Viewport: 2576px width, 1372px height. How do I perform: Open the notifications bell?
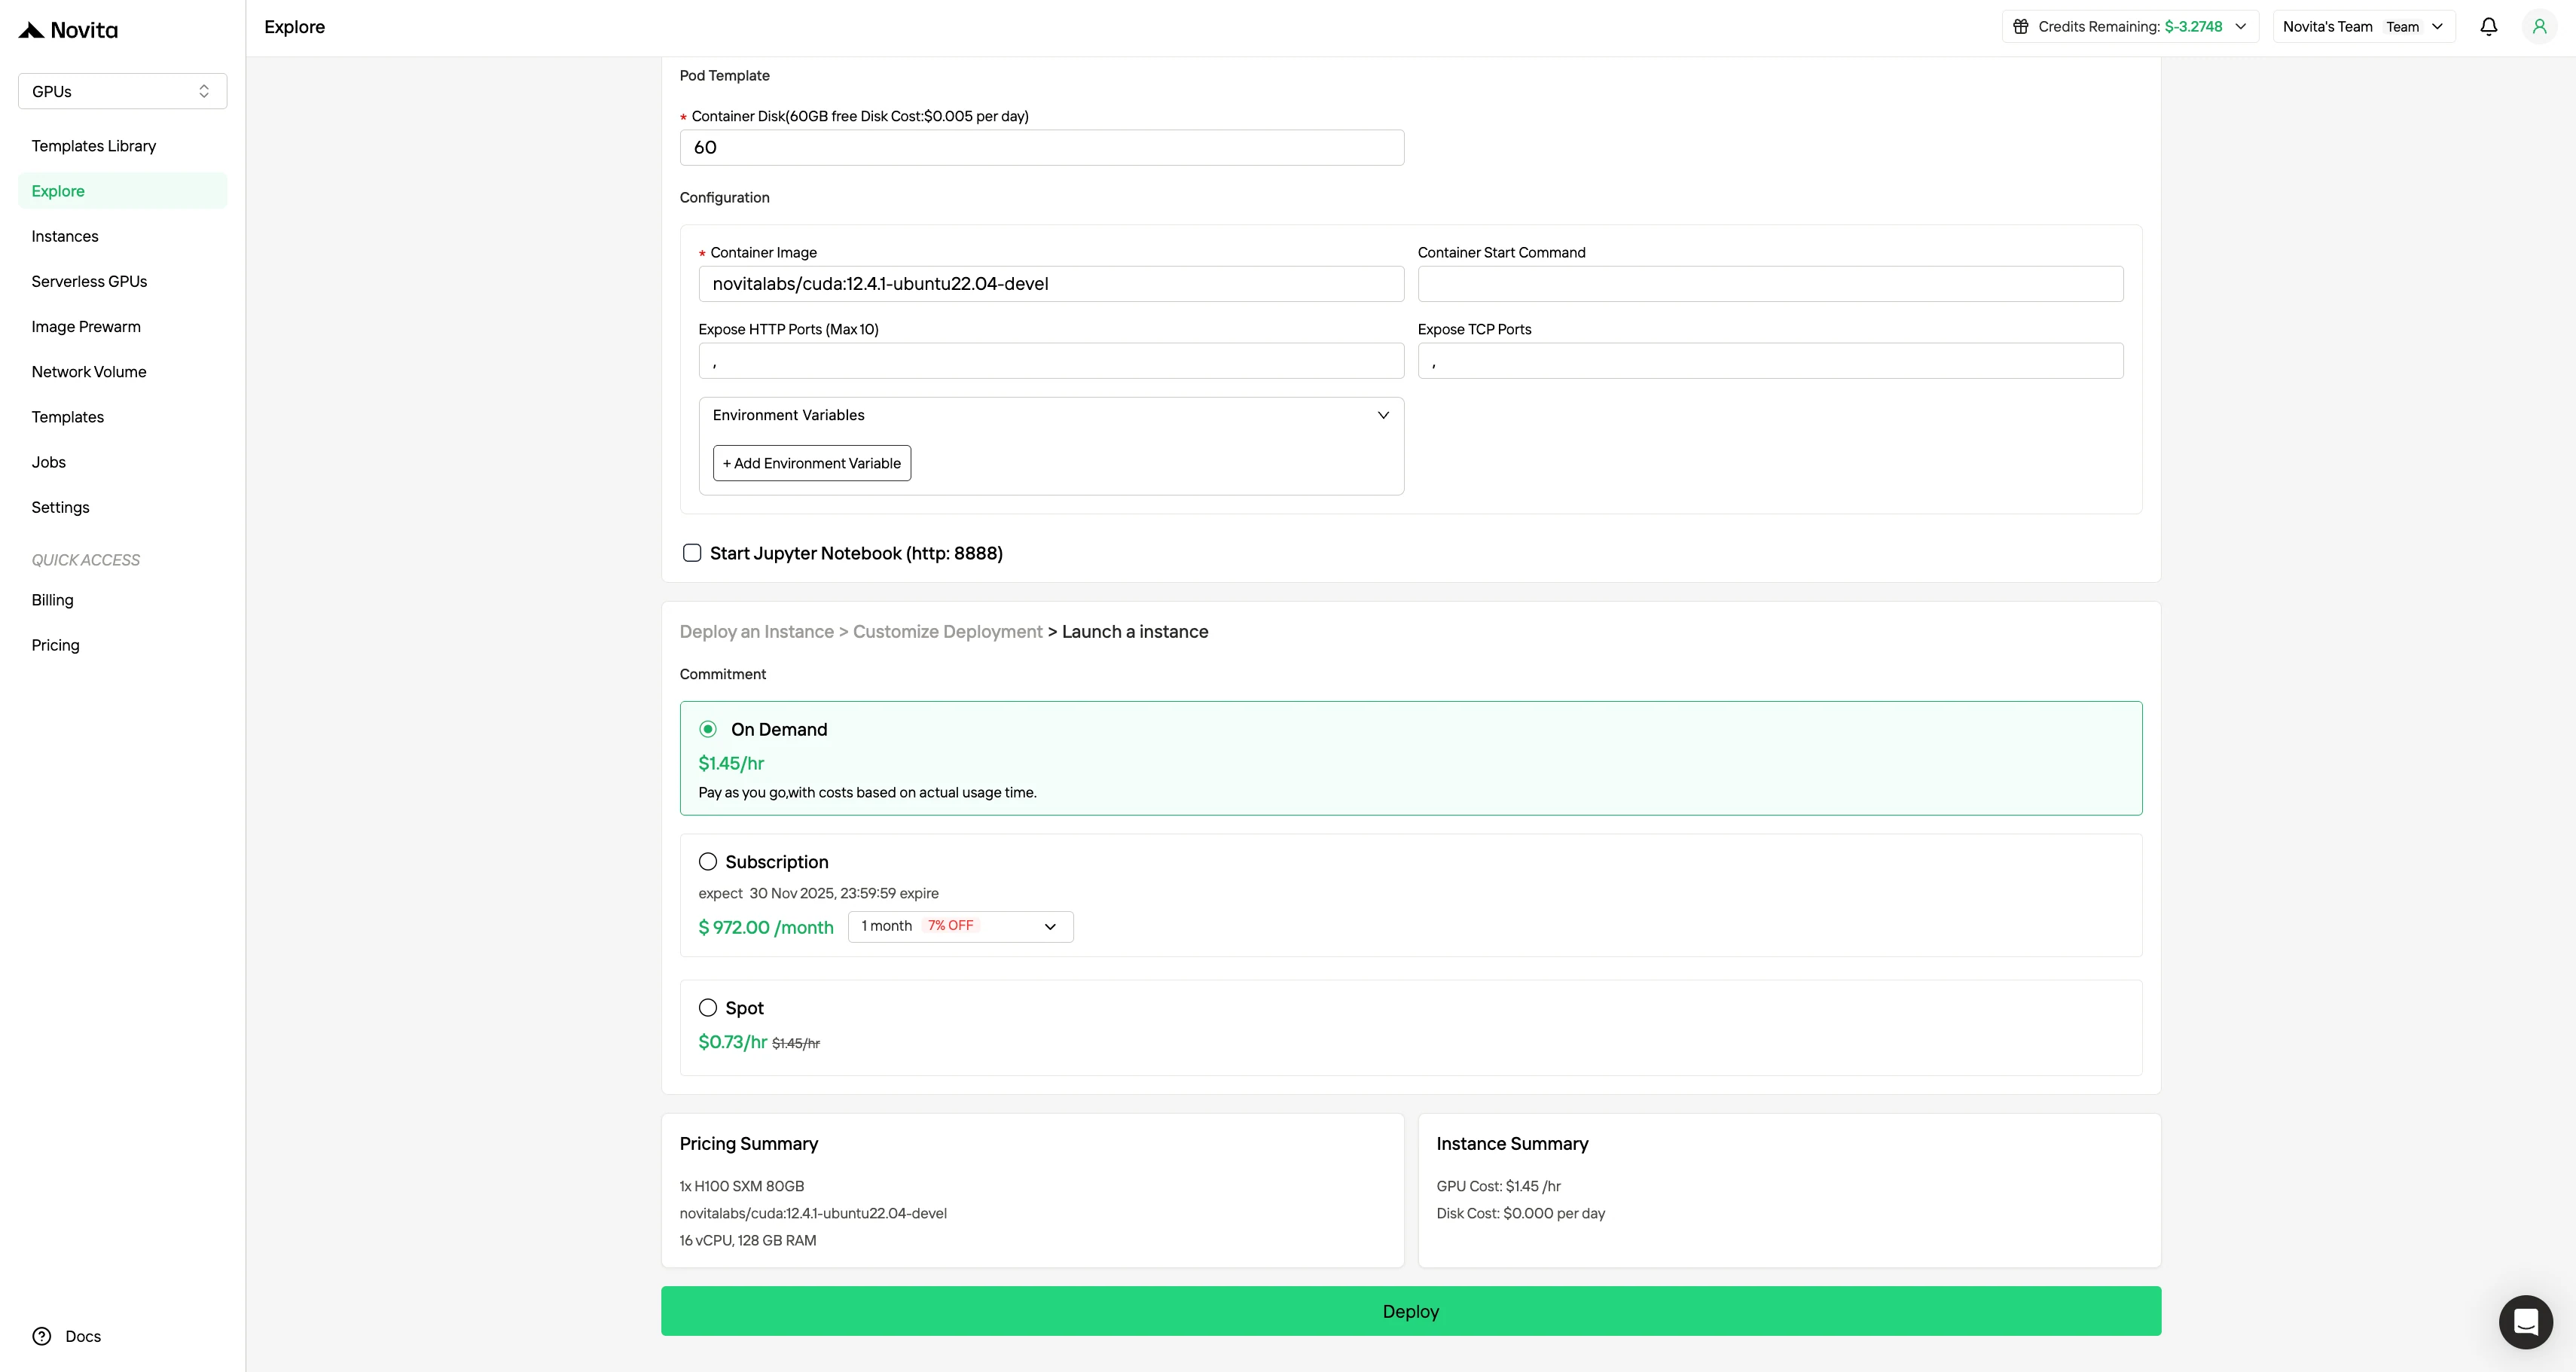[2489, 27]
